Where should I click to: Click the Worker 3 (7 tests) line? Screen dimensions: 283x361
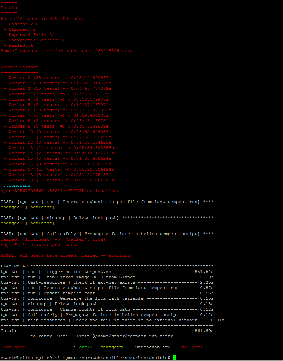tap(56, 94)
